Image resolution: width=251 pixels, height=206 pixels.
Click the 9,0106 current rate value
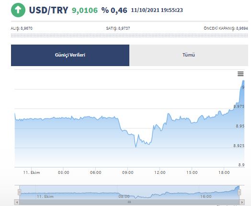85,11
